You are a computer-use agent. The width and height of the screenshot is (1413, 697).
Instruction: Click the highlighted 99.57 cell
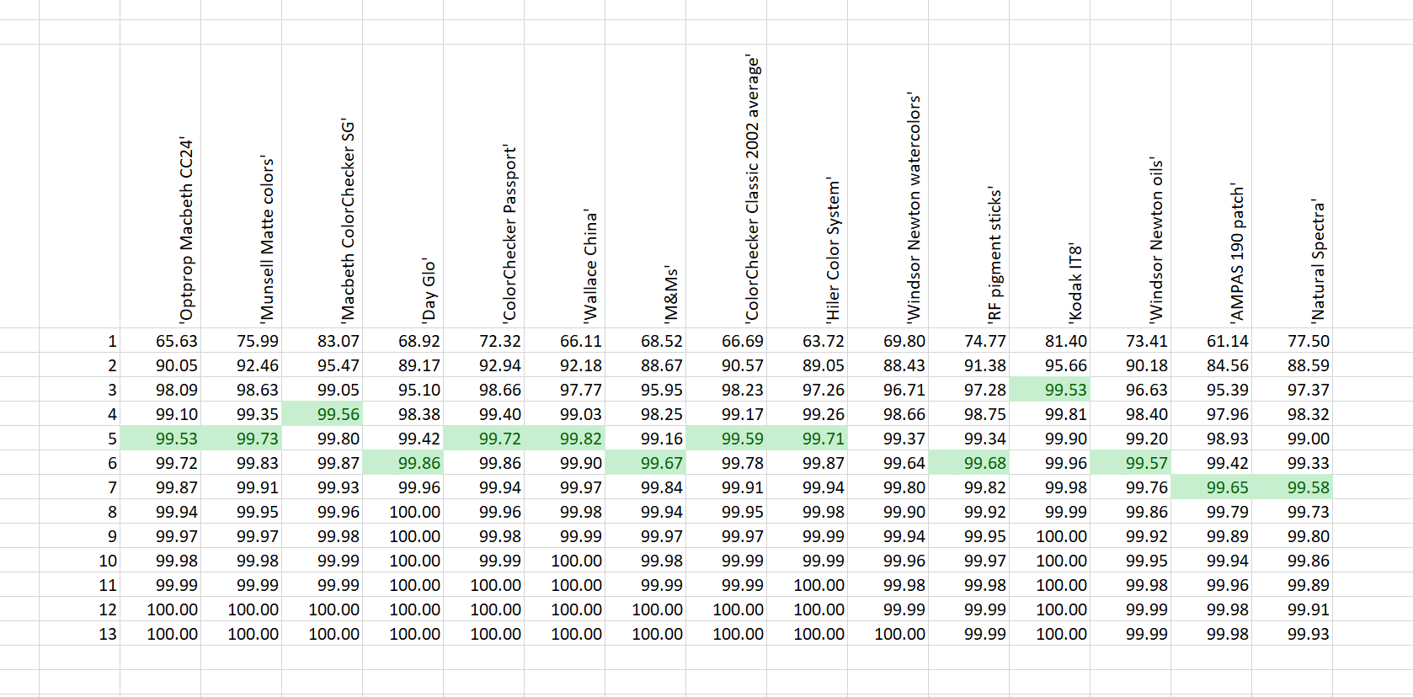pos(1130,463)
